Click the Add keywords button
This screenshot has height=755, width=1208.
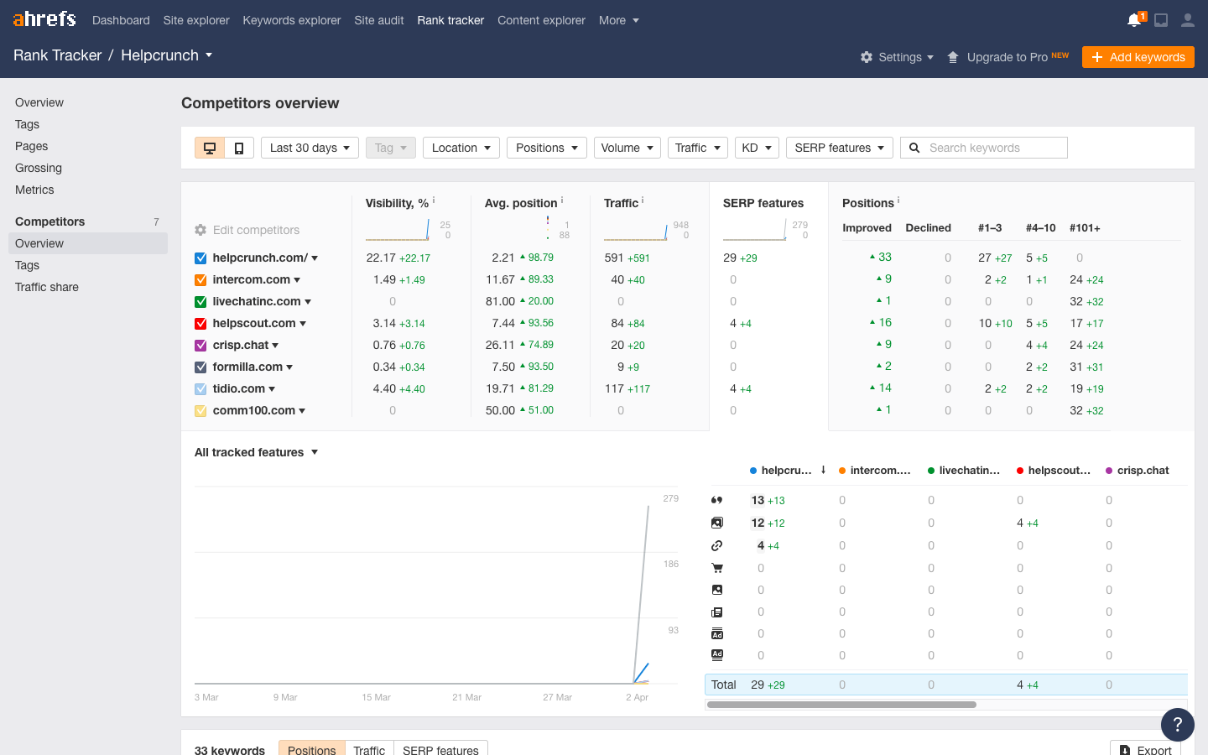[1138, 57]
